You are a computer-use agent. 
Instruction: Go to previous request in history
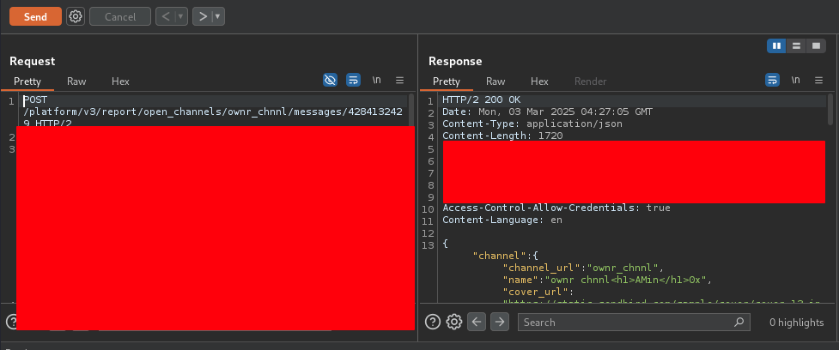point(167,16)
